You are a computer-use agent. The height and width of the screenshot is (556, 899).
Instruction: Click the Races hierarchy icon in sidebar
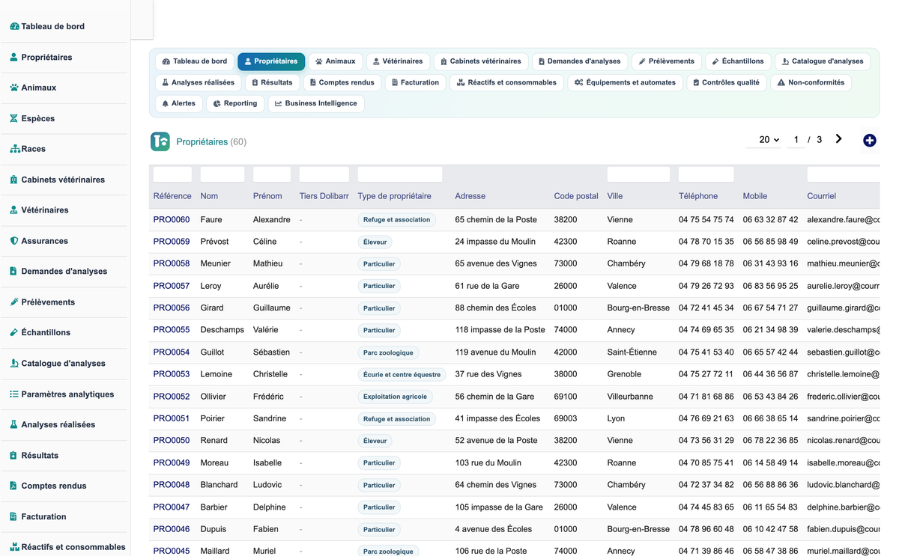pos(14,149)
